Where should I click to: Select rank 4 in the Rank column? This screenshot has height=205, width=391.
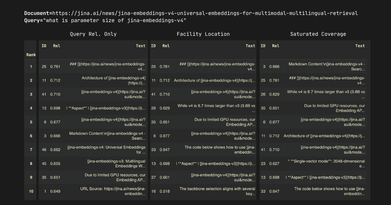tap(31, 108)
